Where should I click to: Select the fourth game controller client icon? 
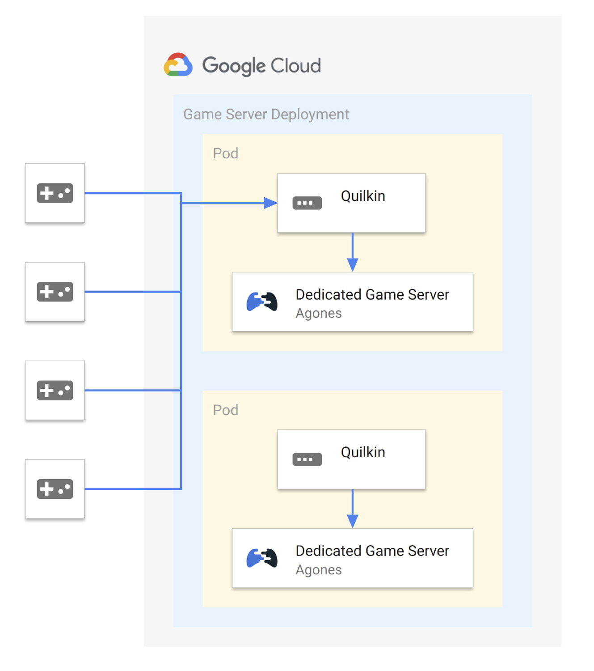coord(55,489)
